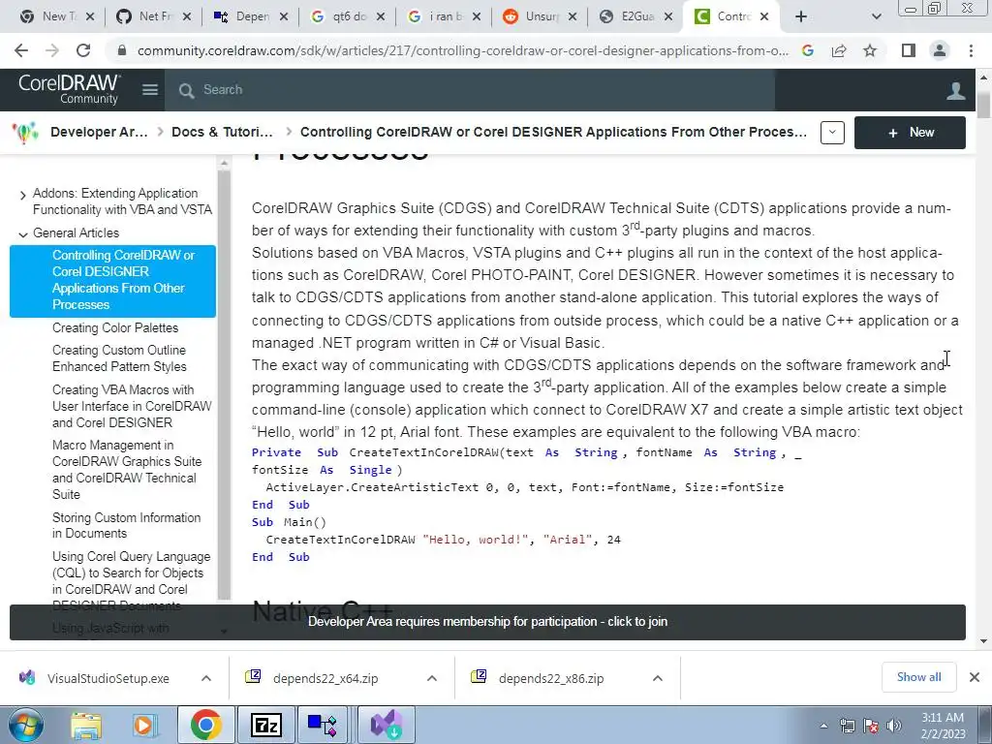This screenshot has height=744, width=992.
Task: Click the share page icon
Action: tap(839, 50)
